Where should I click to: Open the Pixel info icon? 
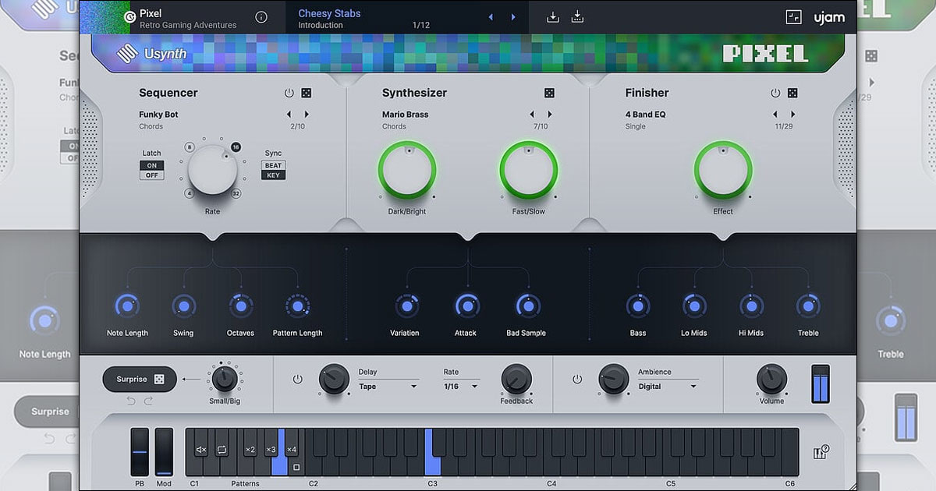tap(261, 17)
